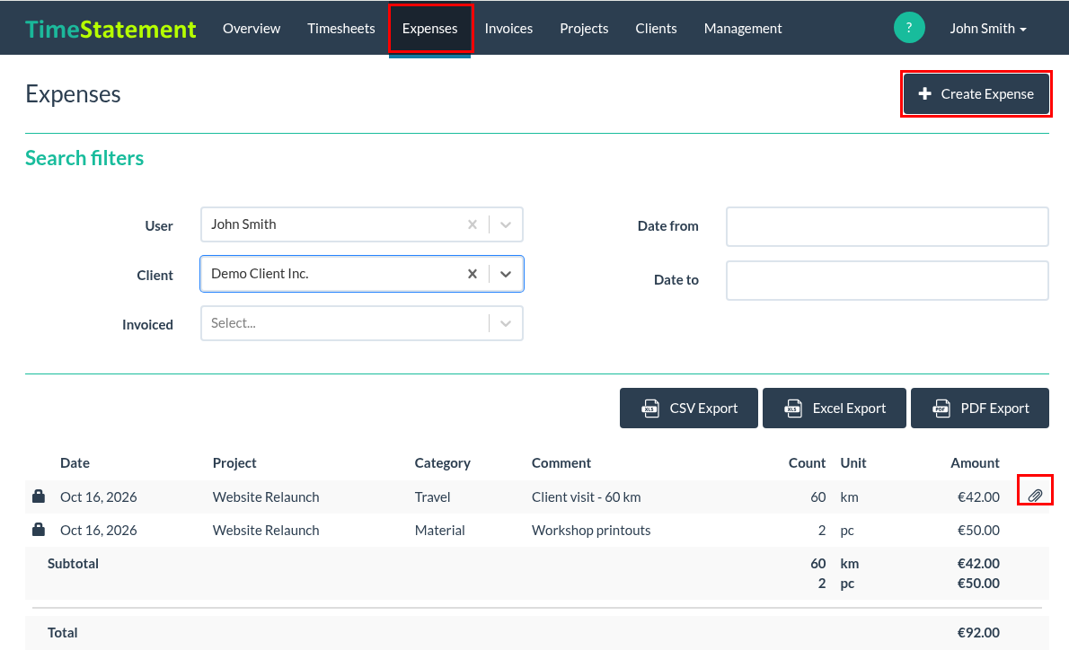Click the Create Expense button
Screen dimensions: 1069x659
click(x=976, y=94)
